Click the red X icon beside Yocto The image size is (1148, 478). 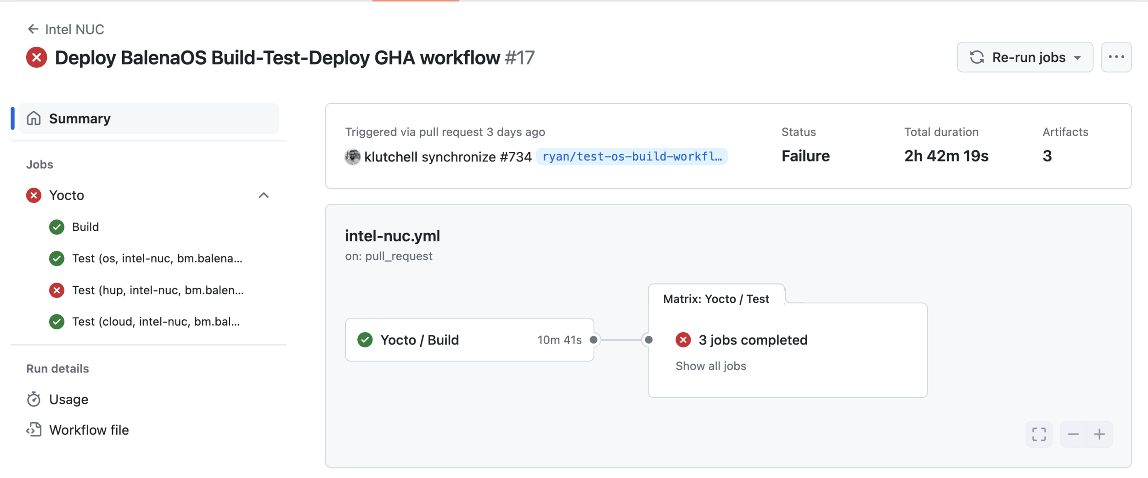[34, 195]
